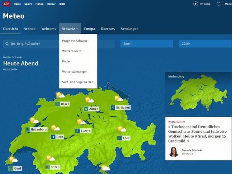Open Radar from the dropdown
232x174 pixels.
[66, 61]
